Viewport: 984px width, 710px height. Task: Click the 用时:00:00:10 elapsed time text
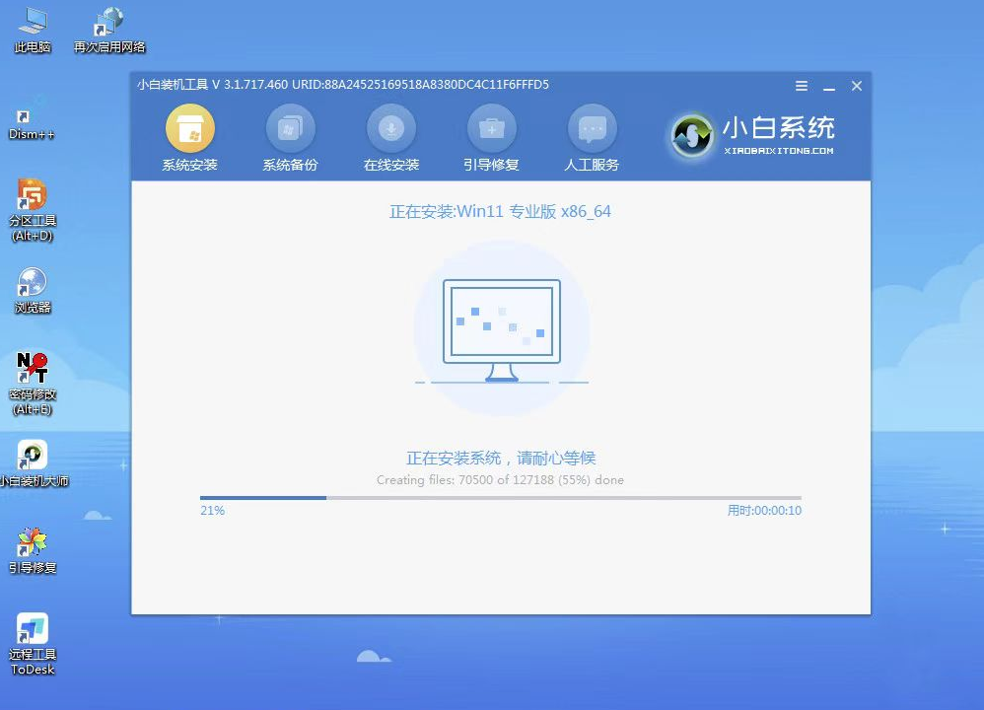[764, 511]
